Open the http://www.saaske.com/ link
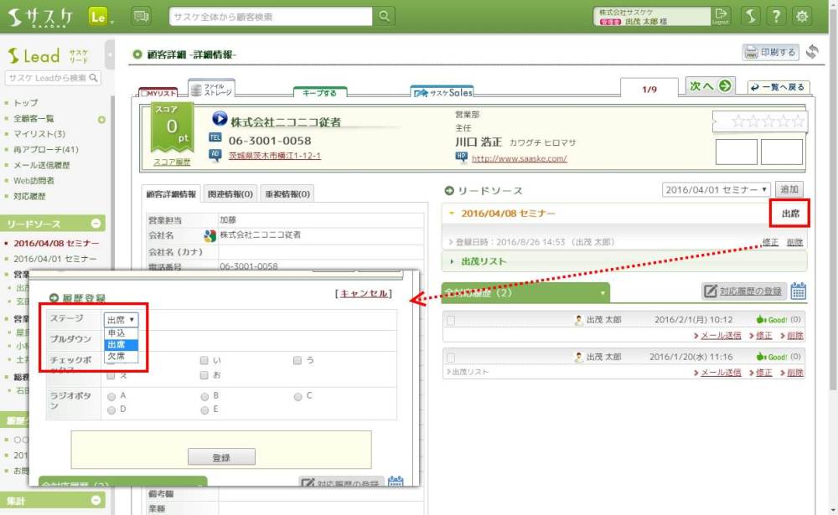The image size is (838, 515). 519,158
